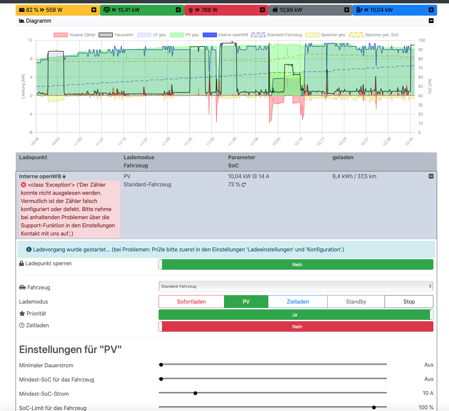Image resolution: width=449 pixels, height=411 pixels.
Task: Click the SoC refresh icon next to 73 %
Action: tap(244, 185)
